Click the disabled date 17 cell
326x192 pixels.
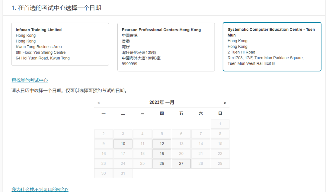123,154
